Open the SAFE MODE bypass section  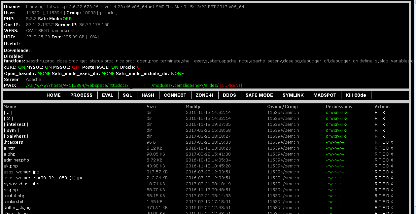point(260,95)
